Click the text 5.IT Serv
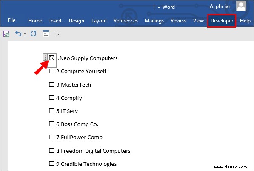The width and height of the screenshot is (254, 171). pos(67,111)
